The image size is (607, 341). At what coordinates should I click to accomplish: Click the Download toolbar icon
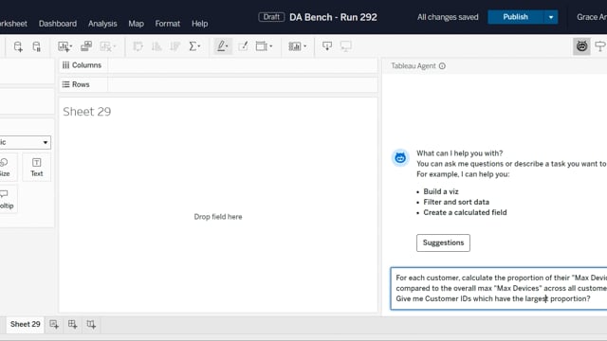point(327,46)
